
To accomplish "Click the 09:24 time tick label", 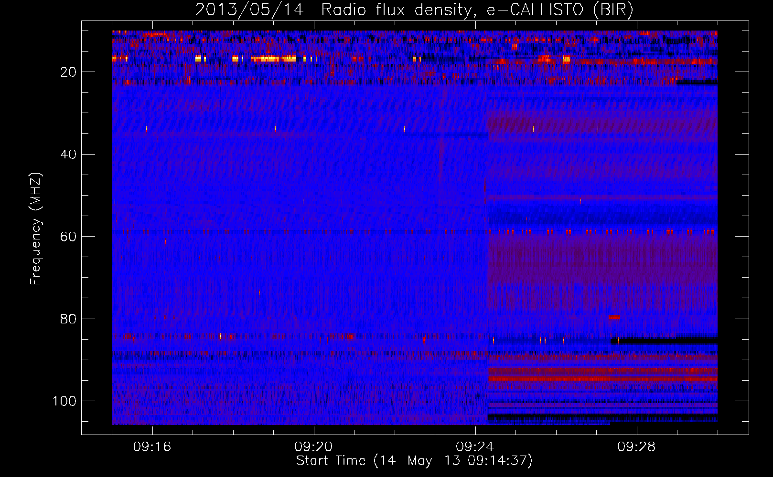I will point(475,447).
